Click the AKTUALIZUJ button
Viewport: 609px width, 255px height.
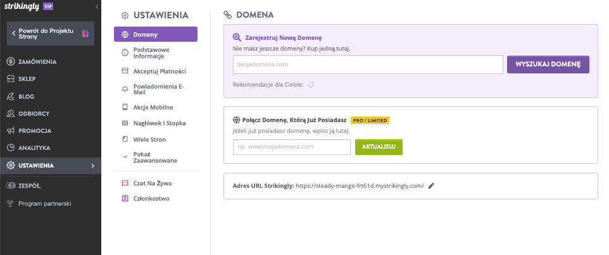tap(379, 147)
